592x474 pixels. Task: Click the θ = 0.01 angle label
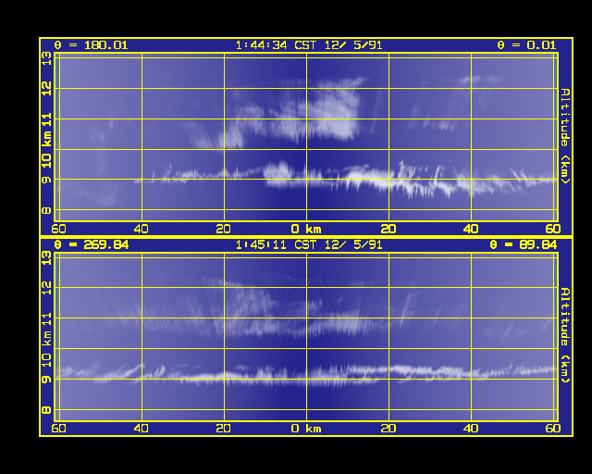pos(526,45)
